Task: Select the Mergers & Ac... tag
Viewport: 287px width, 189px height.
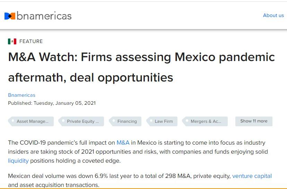Action: (206, 121)
